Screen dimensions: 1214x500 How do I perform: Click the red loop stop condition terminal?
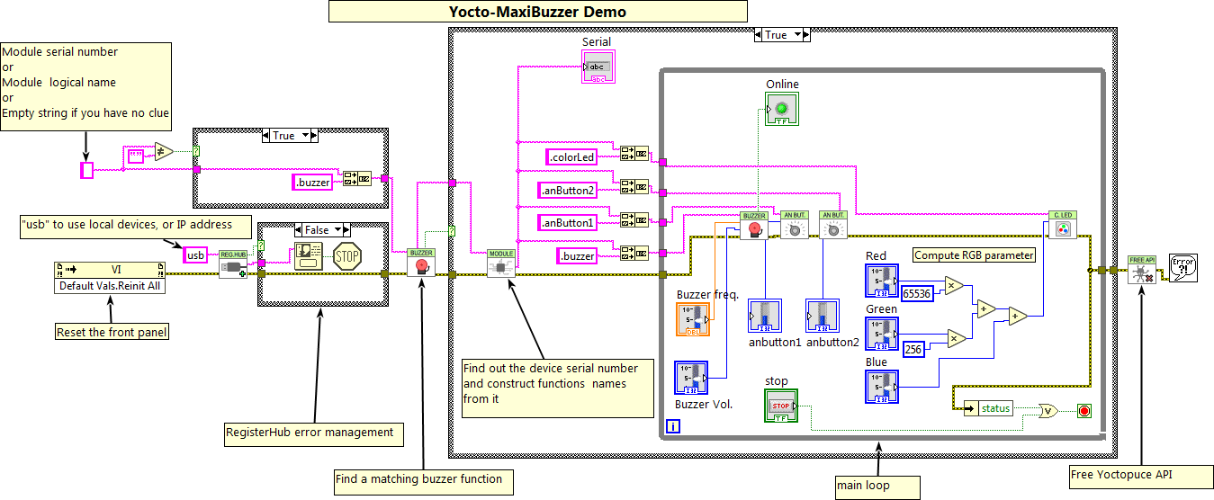click(1084, 410)
